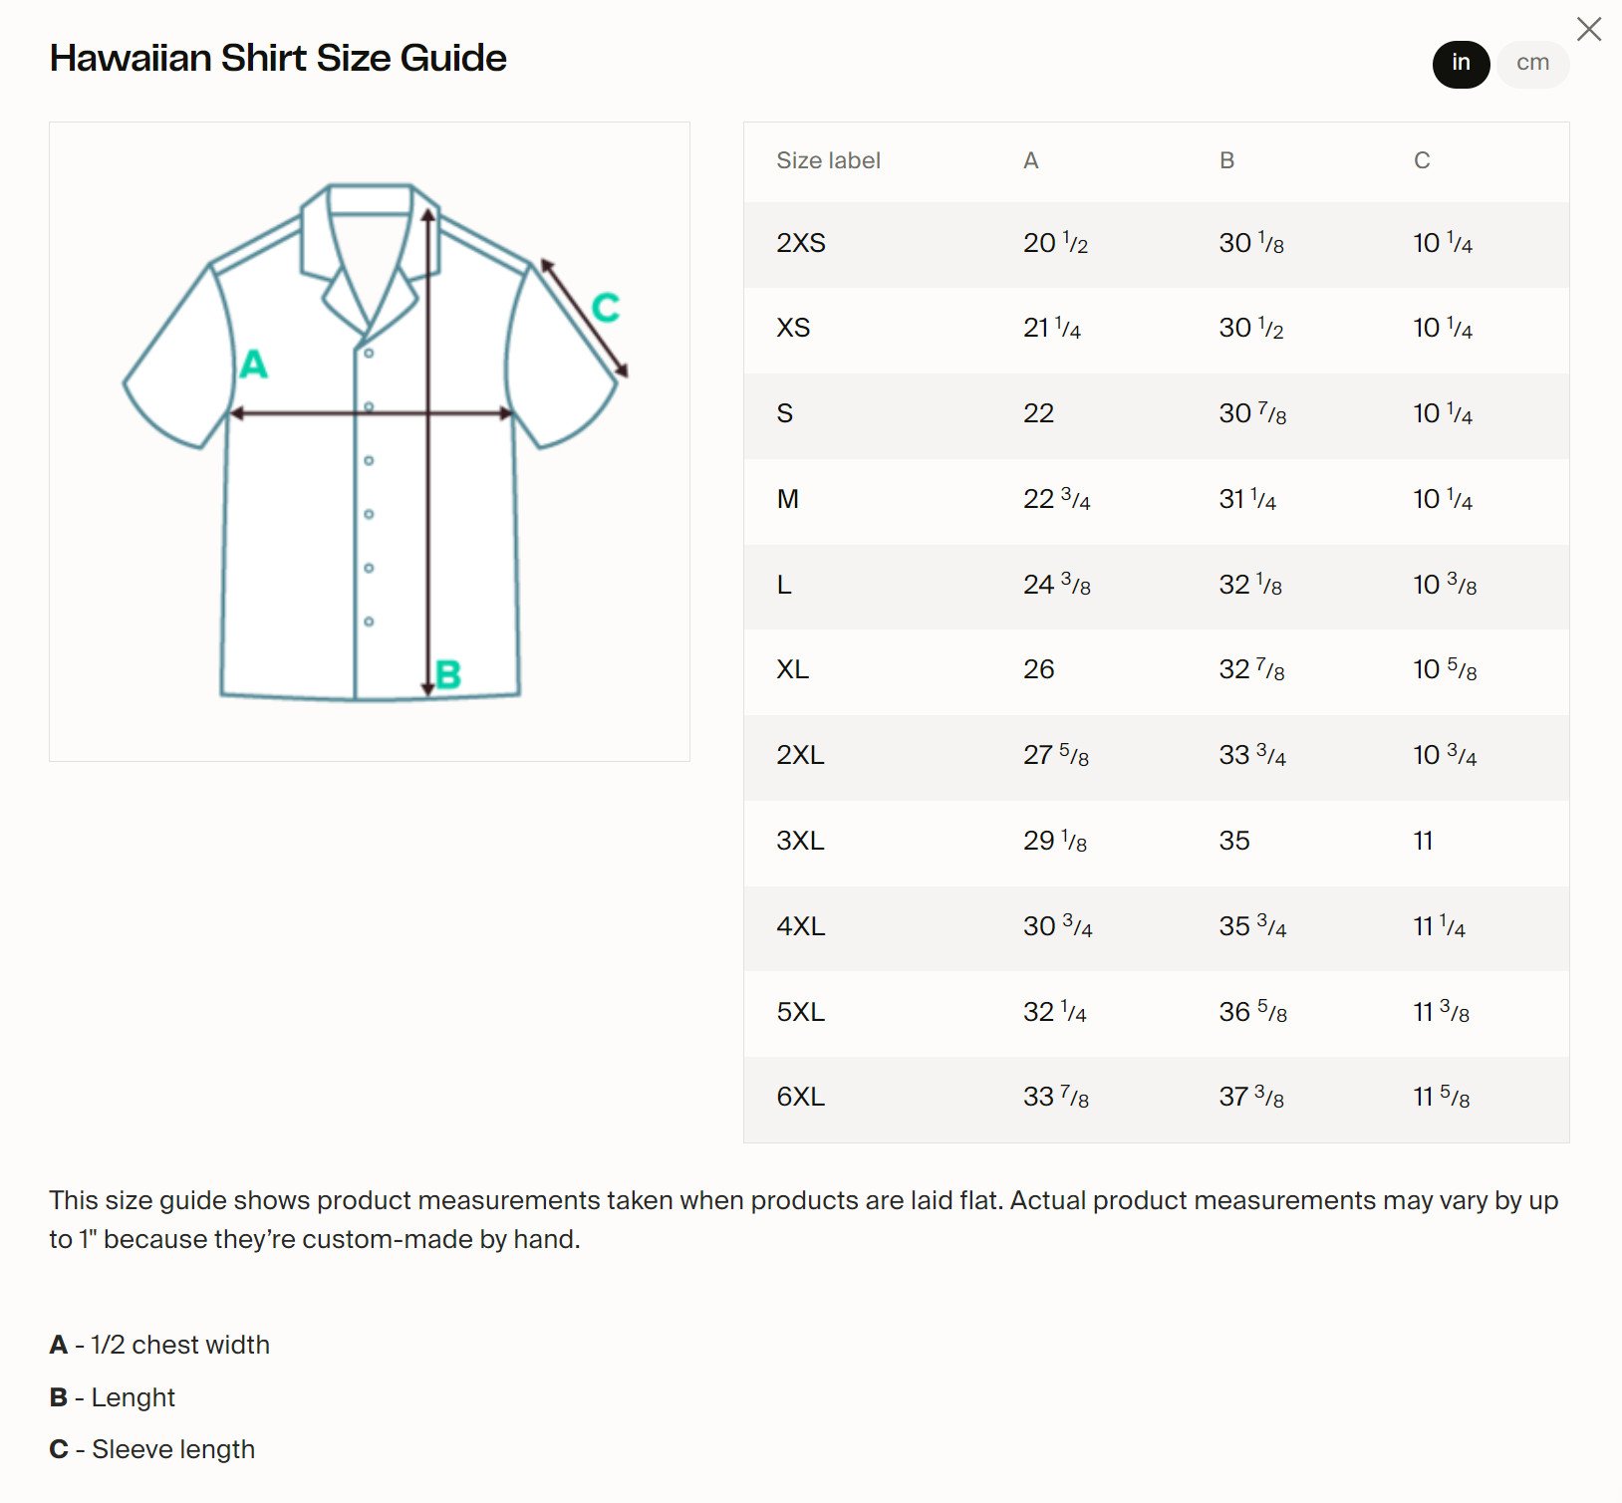Switch measurements to centimeters

click(x=1532, y=64)
